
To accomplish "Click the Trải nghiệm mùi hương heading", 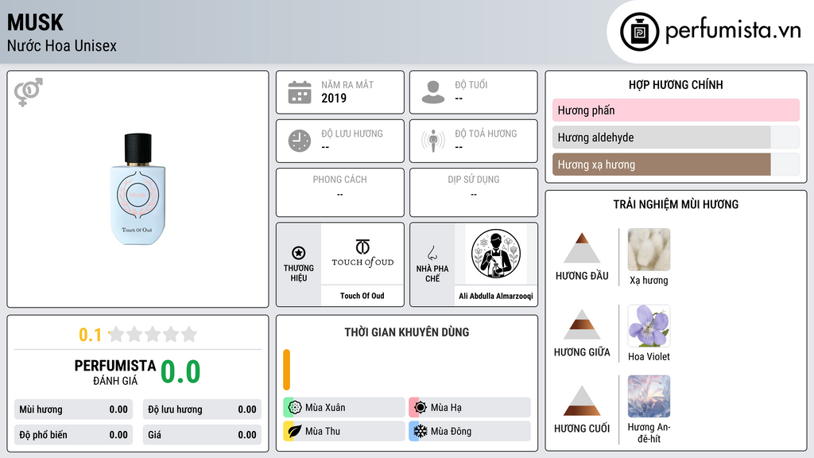I will tap(676, 204).
